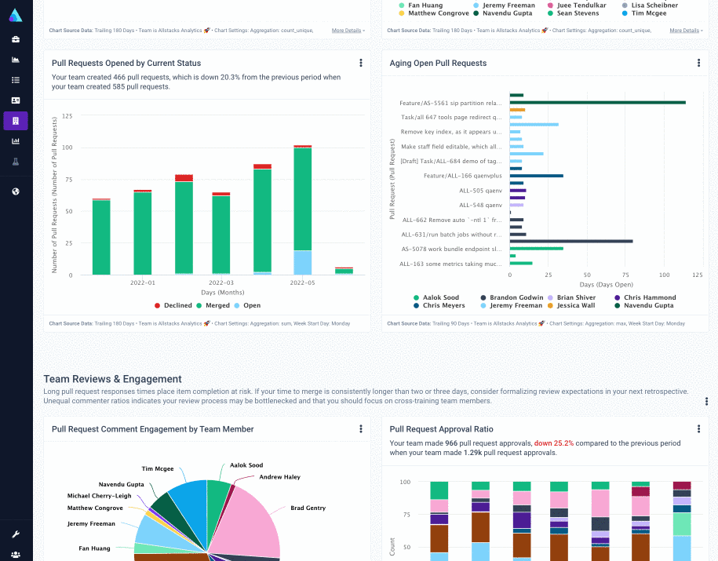Image resolution: width=718 pixels, height=561 pixels.
Task: Click the AS-5078 work bundle endpoint bar
Action: click(x=536, y=249)
